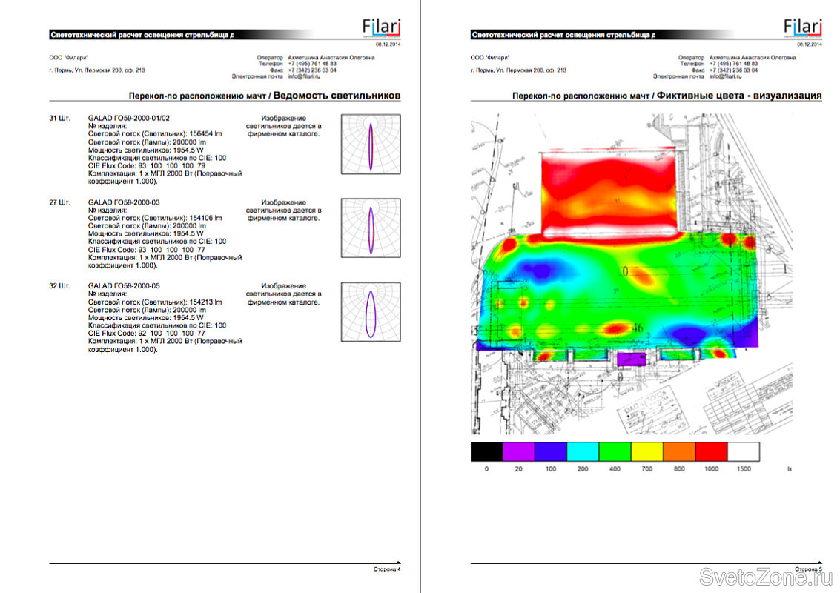Choose the green 400 lx legend swatch

pyautogui.click(x=615, y=451)
